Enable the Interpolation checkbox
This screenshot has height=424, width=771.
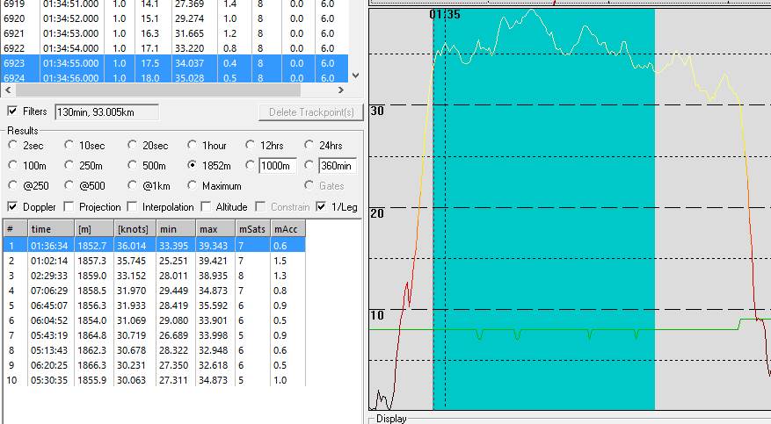[132, 207]
